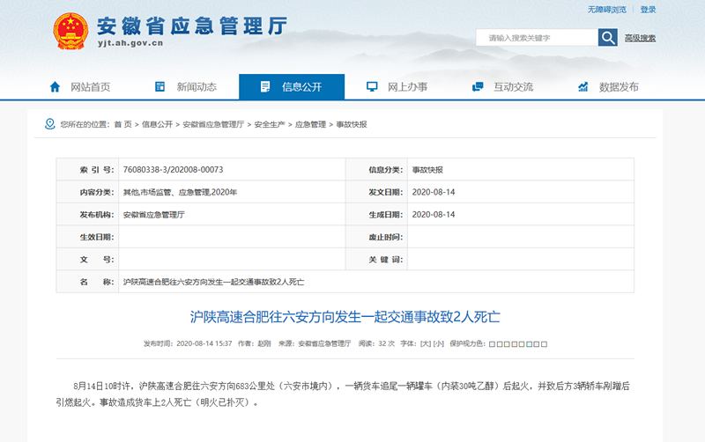Click the blue article headline
Viewport: 705px width, 442px height.
345,317
